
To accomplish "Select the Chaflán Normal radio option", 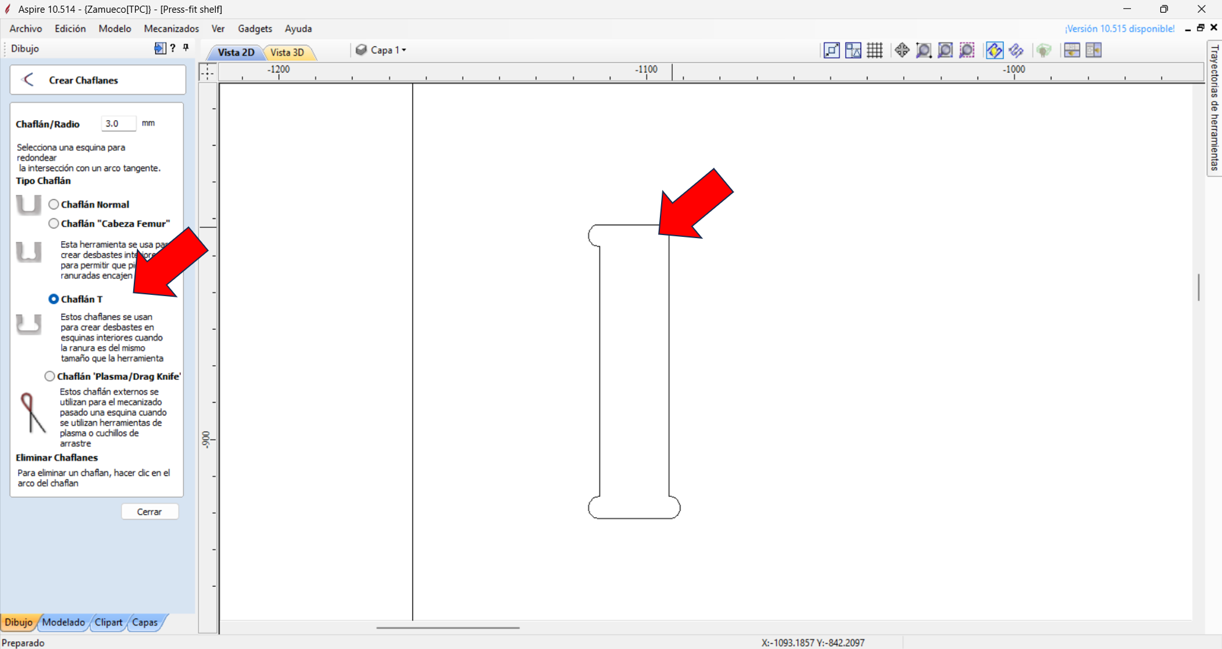I will [54, 205].
